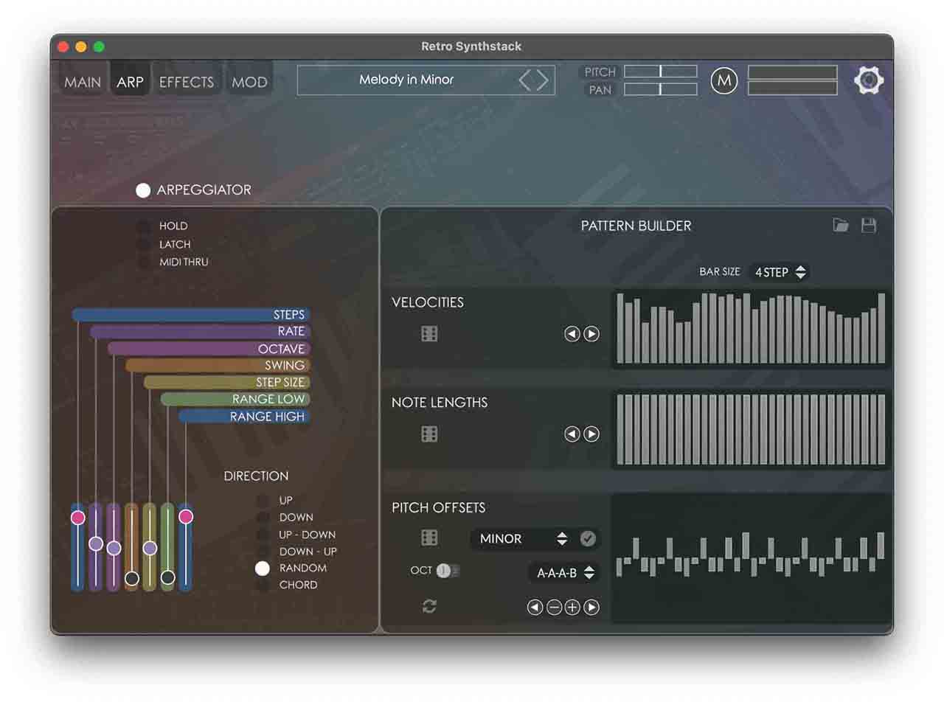Click the round M button
The width and height of the screenshot is (944, 702).
724,80
